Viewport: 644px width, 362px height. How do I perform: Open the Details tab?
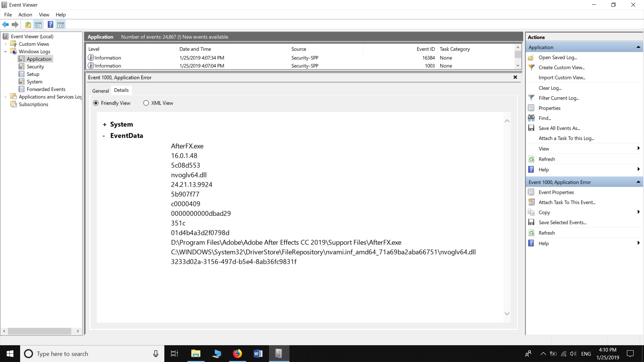click(x=122, y=90)
